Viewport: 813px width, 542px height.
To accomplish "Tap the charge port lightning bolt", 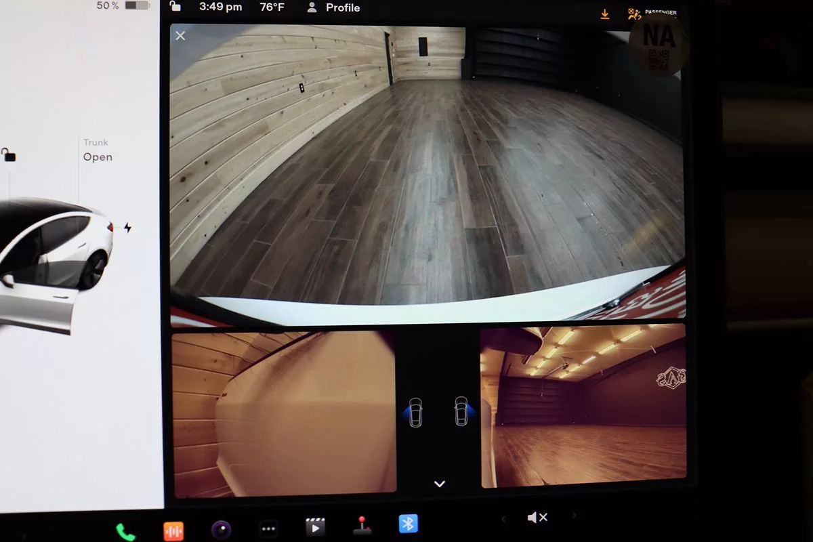I will coord(127,228).
